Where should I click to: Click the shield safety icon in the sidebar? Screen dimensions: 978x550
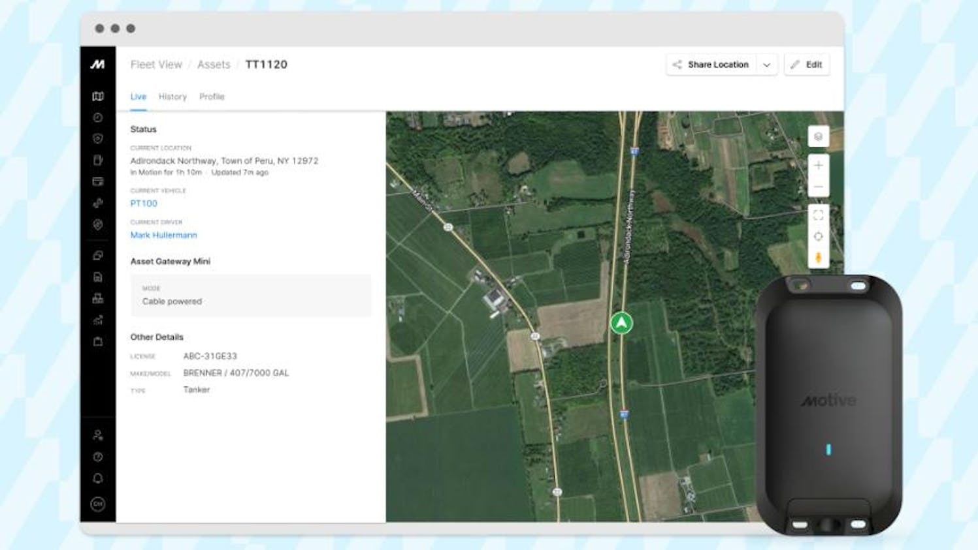(x=98, y=139)
